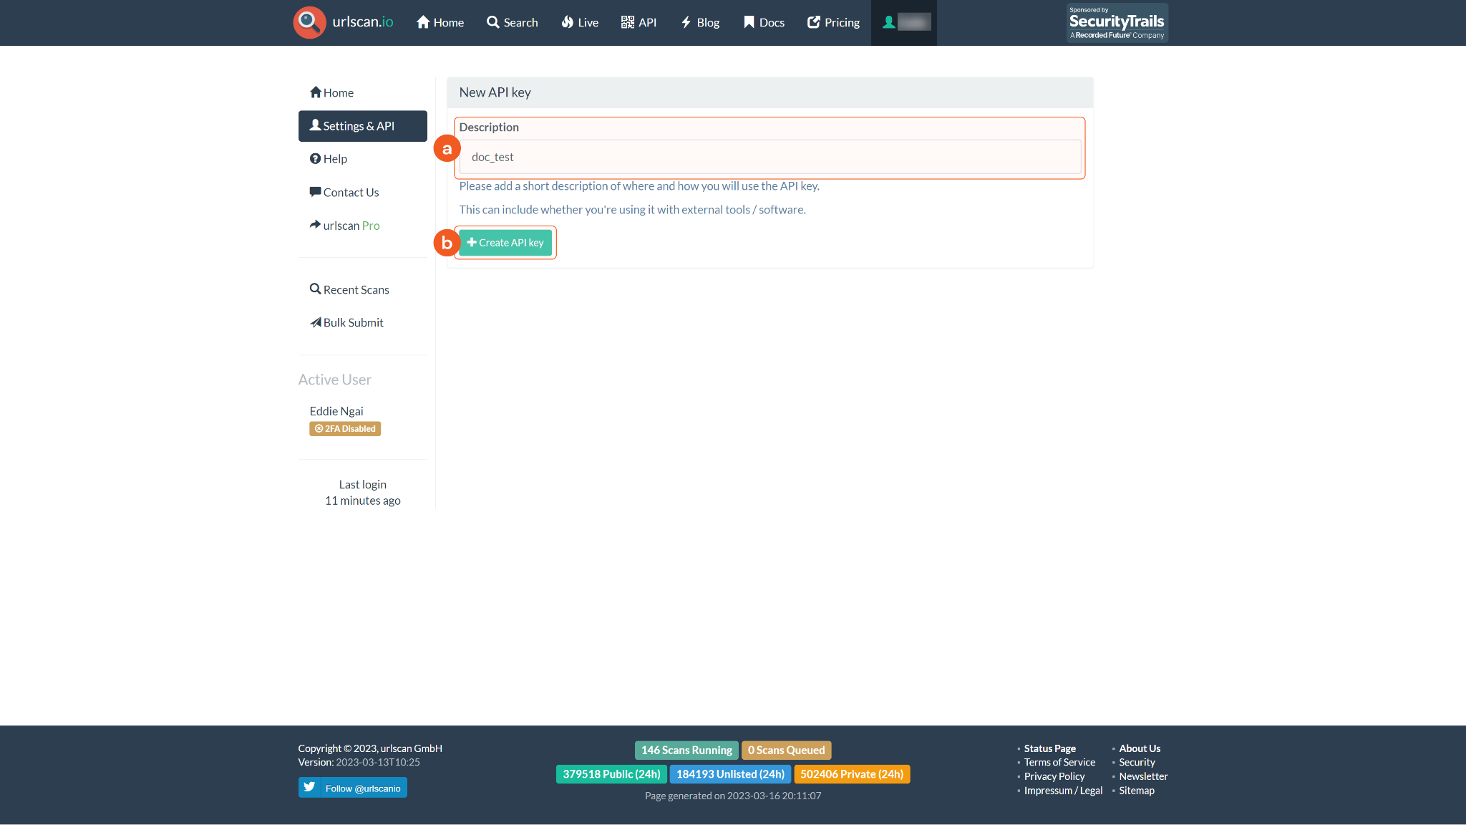
Task: Click the 146 Scans Running badge
Action: [686, 751]
